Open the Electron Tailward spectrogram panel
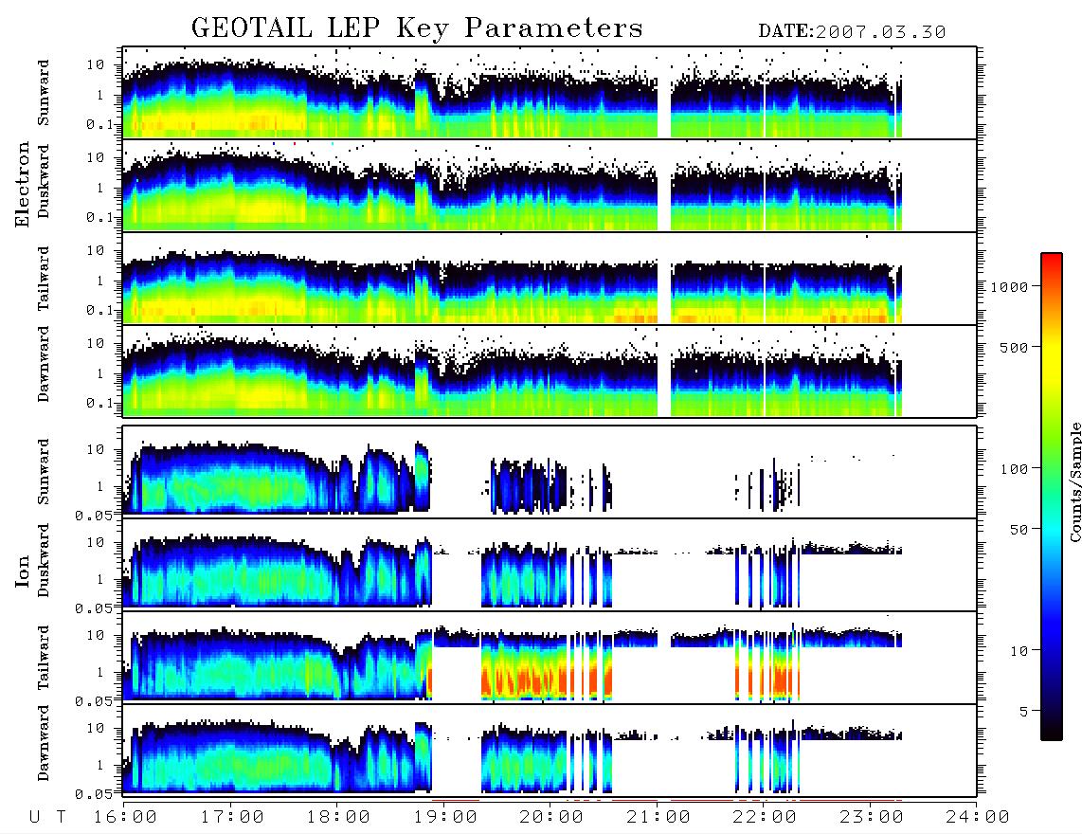 click(x=550, y=279)
